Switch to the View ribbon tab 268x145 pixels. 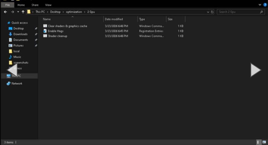(x=48, y=5)
